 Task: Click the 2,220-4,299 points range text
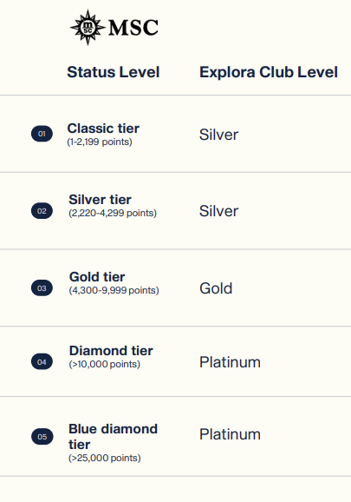[x=113, y=213]
